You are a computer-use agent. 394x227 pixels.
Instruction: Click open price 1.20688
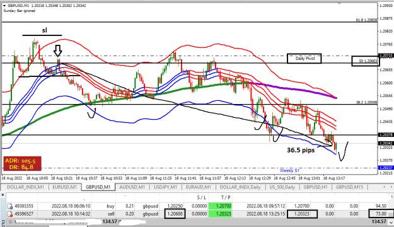175,214
